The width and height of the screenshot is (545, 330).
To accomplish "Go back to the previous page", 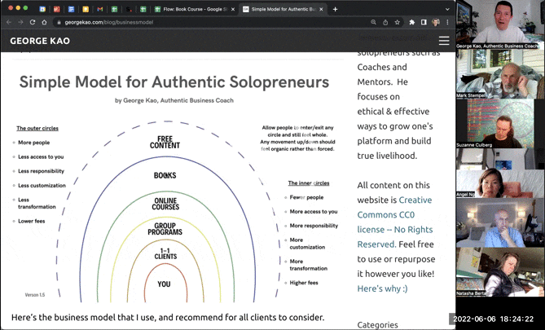I will point(9,22).
